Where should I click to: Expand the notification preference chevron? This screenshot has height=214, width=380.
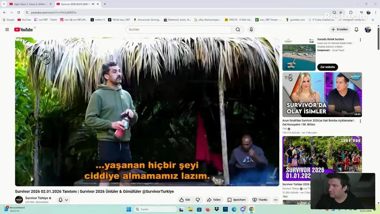[66, 200]
